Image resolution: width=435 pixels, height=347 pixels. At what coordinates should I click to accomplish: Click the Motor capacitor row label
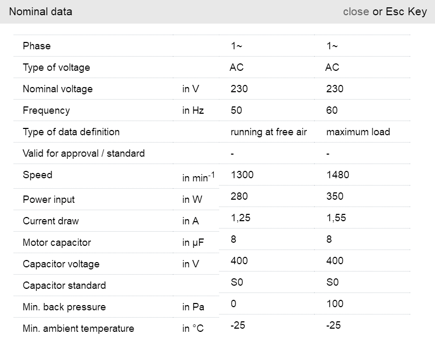pyautogui.click(x=57, y=243)
